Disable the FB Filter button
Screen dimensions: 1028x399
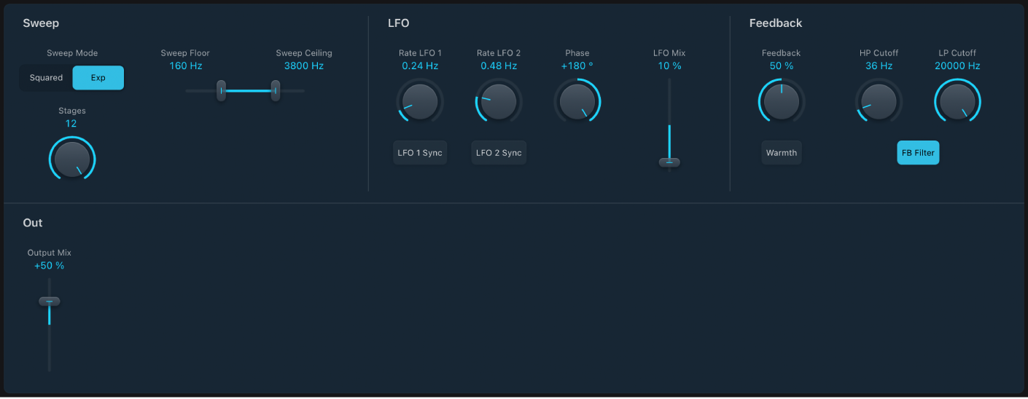(x=918, y=153)
